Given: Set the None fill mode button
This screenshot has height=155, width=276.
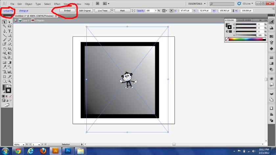Looking at the screenshot, I should (x=11, y=96).
